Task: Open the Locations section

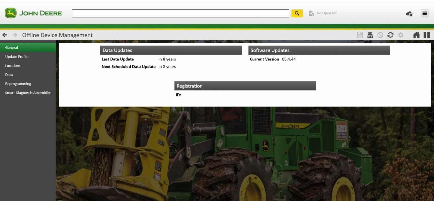Action: [x=13, y=66]
